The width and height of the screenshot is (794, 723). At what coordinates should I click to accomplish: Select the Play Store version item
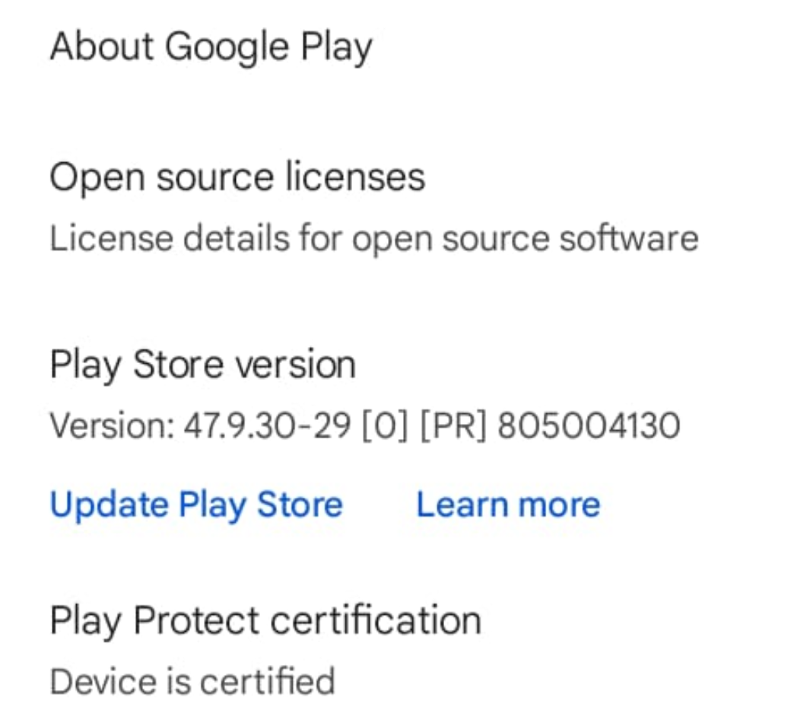[202, 365]
